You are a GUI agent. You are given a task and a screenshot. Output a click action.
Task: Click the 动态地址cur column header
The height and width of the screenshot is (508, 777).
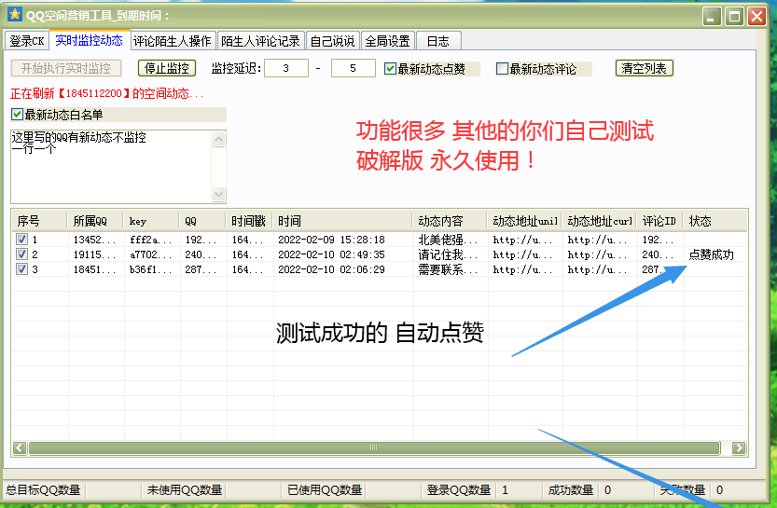pos(600,221)
